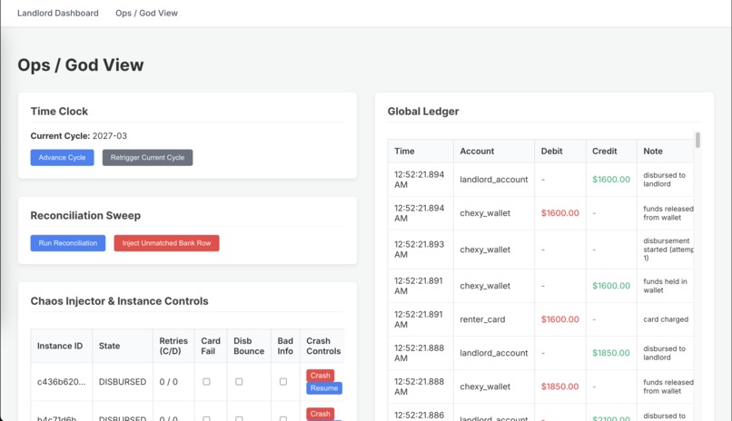Select Current Cycle value 2027-03
The image size is (732, 421).
coord(110,136)
